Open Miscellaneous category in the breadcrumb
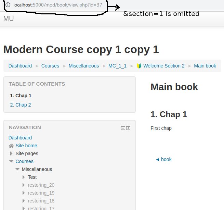This screenshot has height=210, width=224. (84, 66)
